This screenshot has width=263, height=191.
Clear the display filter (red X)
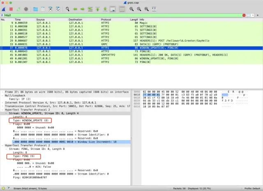click(244, 15)
